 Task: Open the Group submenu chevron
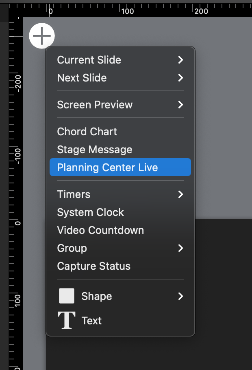coord(180,248)
